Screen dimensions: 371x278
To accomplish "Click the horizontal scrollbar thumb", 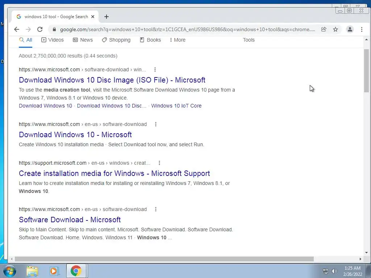I will tap(164, 259).
